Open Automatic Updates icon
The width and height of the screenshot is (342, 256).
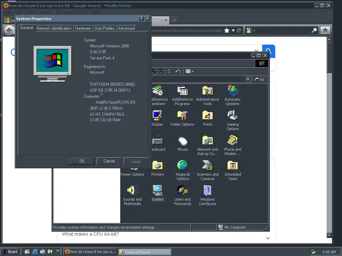232,95
